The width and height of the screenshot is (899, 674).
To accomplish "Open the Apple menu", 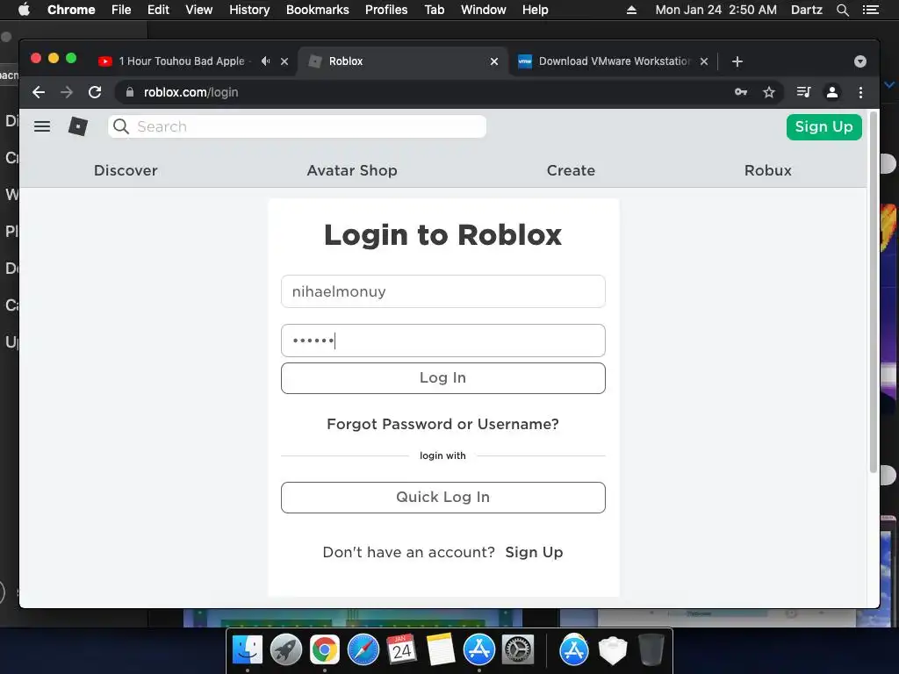I will click(x=24, y=10).
